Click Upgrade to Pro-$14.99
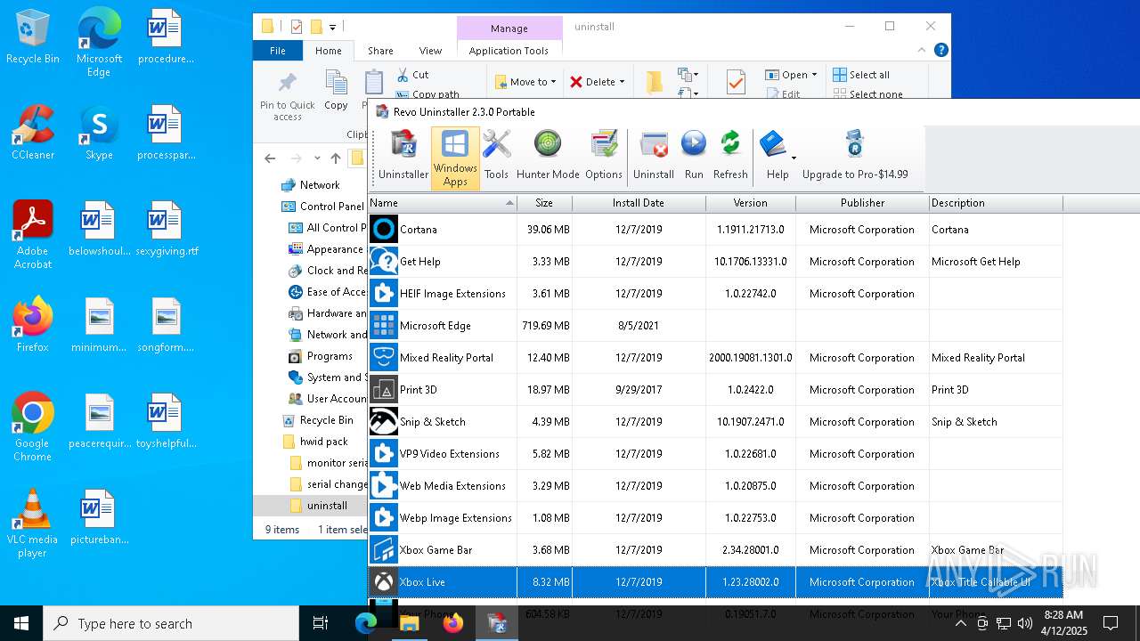The width and height of the screenshot is (1140, 641). coord(855,157)
